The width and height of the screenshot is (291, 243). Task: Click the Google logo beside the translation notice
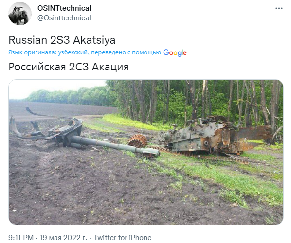(x=175, y=53)
